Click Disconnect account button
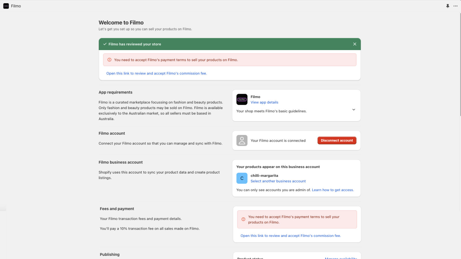This screenshot has height=259, width=461. (337, 140)
